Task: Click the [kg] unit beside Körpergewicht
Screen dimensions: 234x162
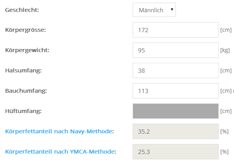Action: [225, 50]
